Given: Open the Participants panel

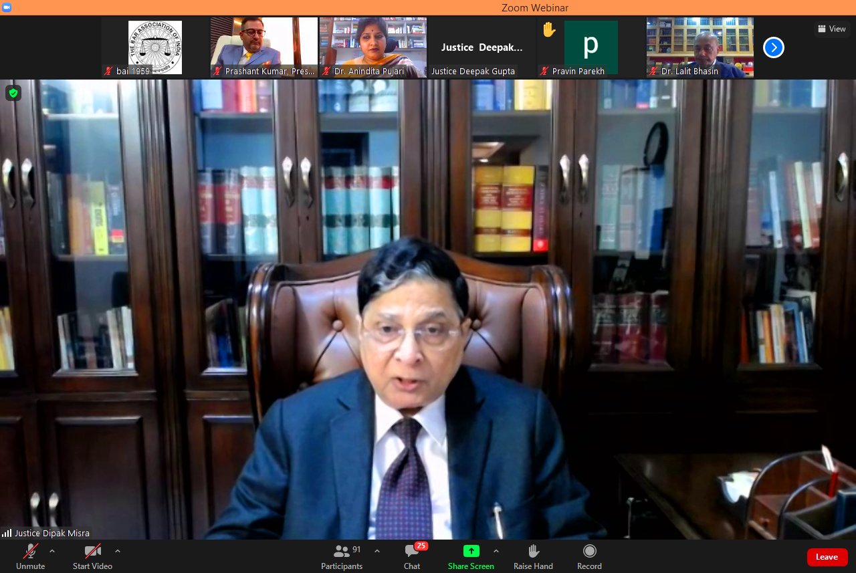Looking at the screenshot, I should click(x=342, y=556).
